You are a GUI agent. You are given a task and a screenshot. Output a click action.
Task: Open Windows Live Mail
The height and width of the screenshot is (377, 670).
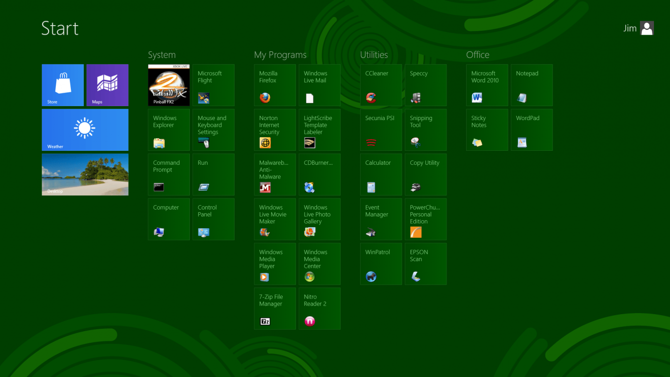(x=319, y=85)
